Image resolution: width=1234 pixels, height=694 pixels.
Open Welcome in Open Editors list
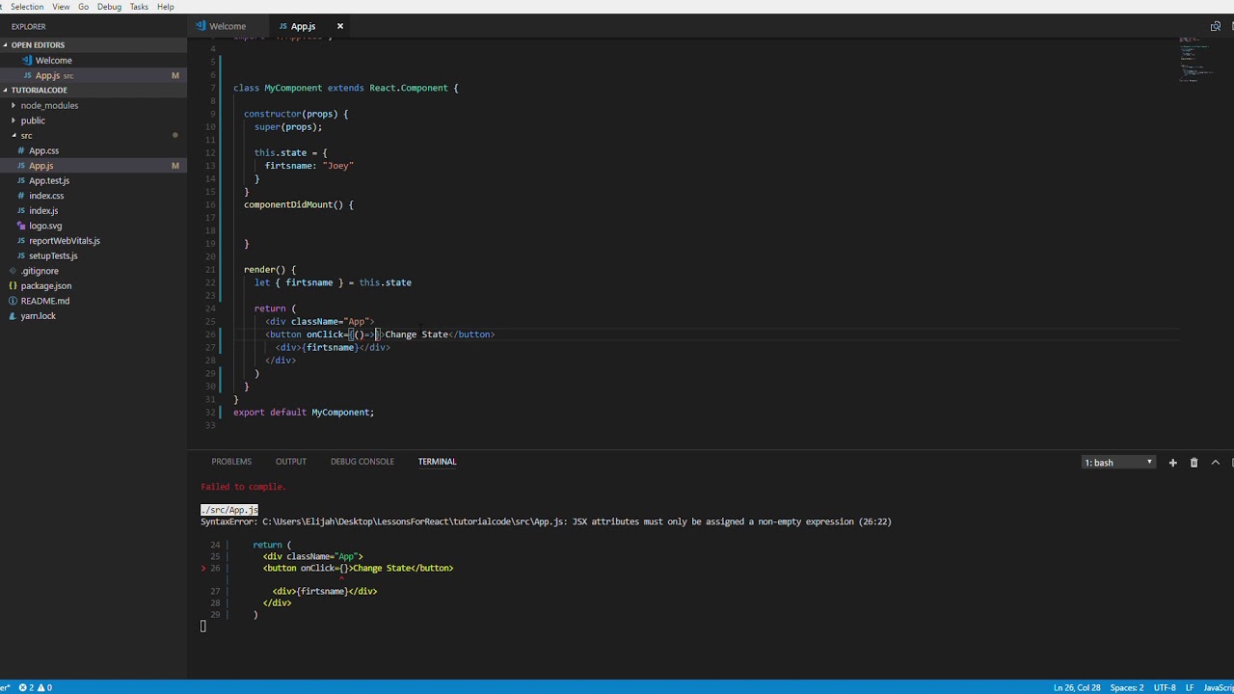coord(53,61)
